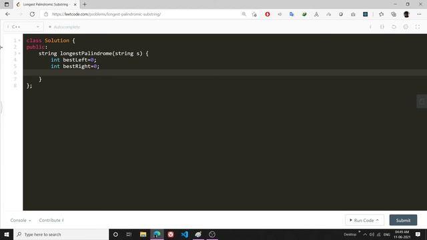Show hidden system tray icons

tap(365, 234)
